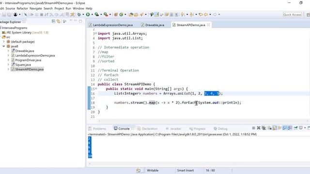Click the Debug bug icon in toolbar

click(79, 14)
